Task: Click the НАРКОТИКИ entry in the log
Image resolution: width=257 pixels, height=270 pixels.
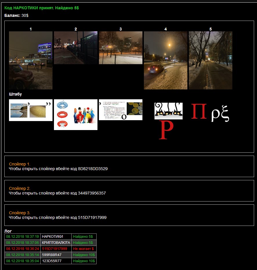Action: [53, 237]
